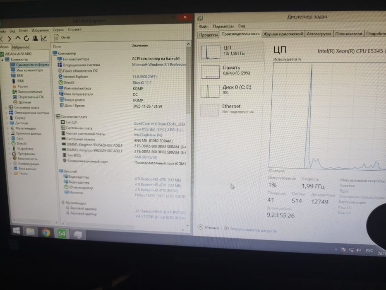The height and width of the screenshot is (290, 386).
Task: Open the Справка menu in AIDA64
Action: [74, 29]
